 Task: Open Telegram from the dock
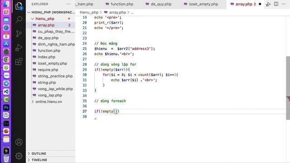pos(6,83)
